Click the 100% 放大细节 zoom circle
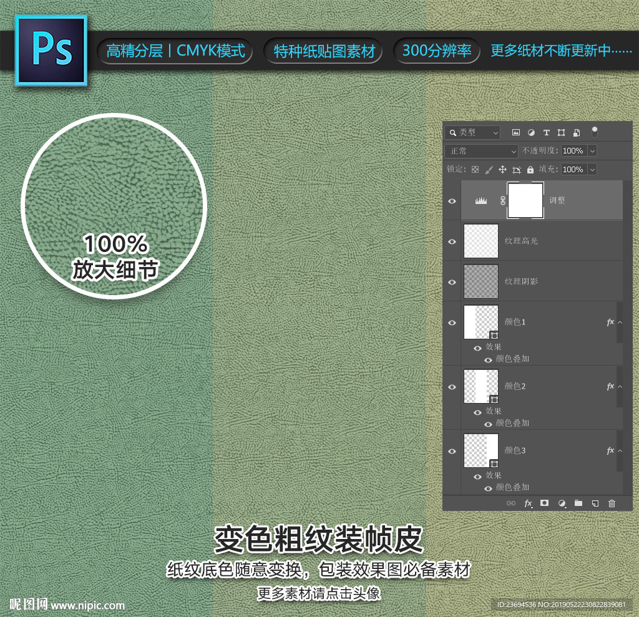 (114, 206)
